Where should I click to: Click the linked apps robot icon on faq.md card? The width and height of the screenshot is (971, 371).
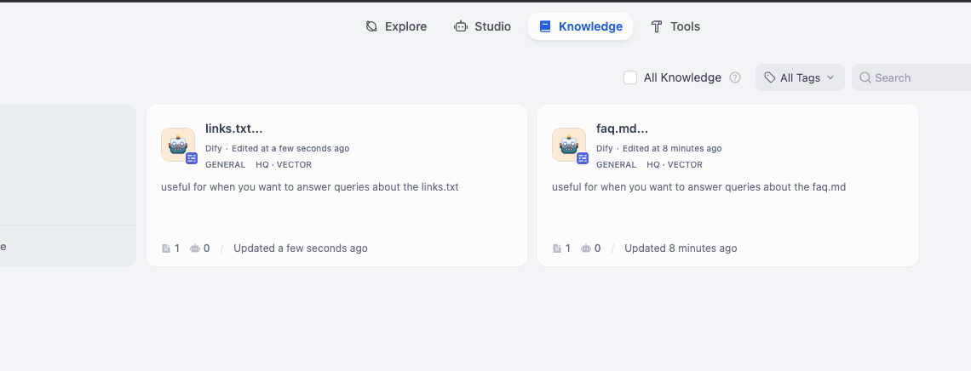(586, 248)
